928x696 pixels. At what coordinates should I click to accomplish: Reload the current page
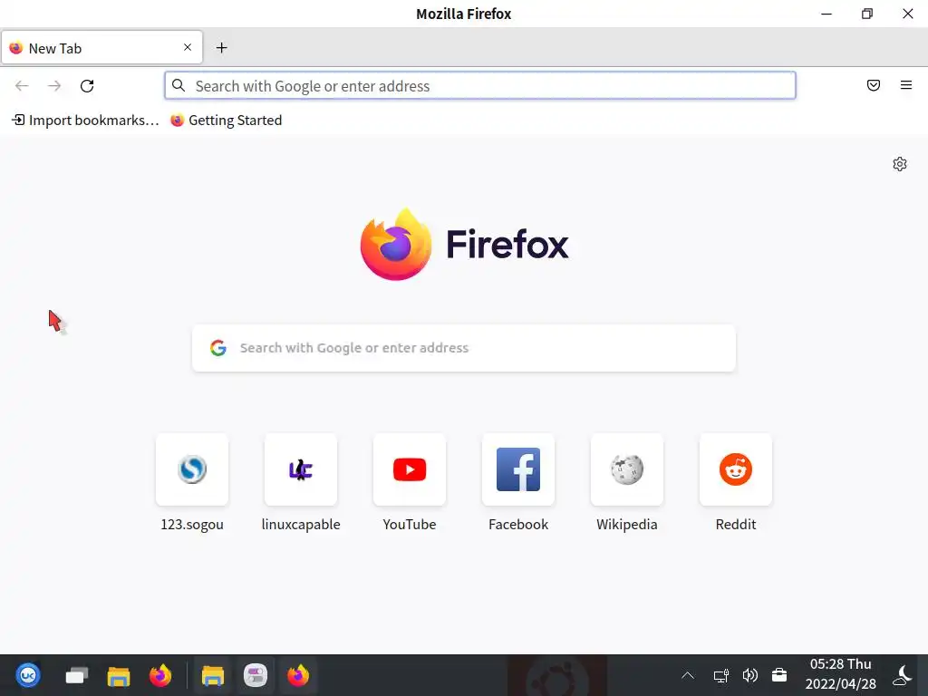[x=87, y=86]
